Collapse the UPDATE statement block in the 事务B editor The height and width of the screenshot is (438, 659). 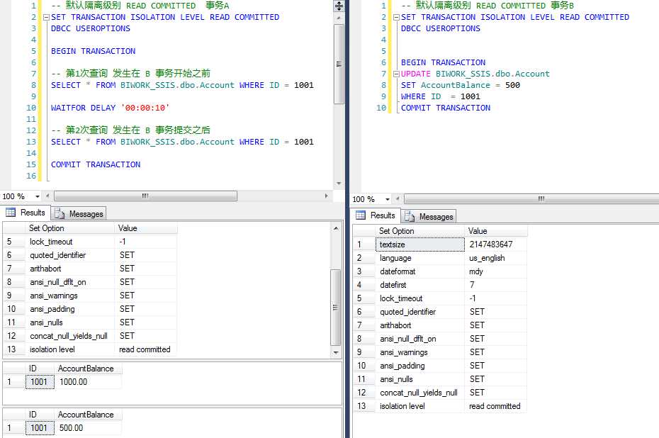pos(396,74)
